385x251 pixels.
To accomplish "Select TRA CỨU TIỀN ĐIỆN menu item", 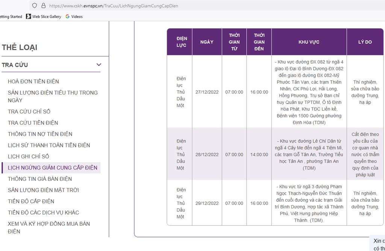I will (x=33, y=123).
